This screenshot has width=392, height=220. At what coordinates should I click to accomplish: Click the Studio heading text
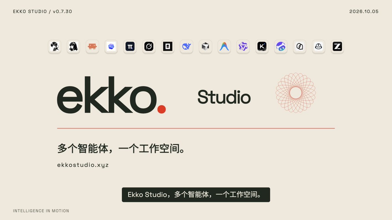click(224, 97)
